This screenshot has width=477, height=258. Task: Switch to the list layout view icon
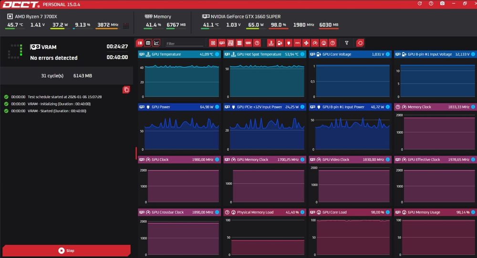point(140,43)
